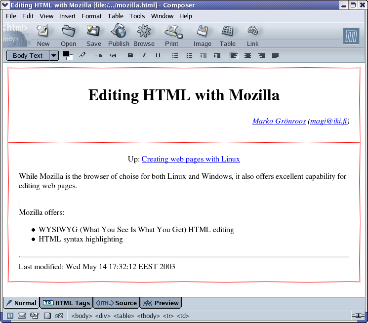Toggle bold text formatting
This screenshot has height=323, width=368.
click(x=130, y=56)
